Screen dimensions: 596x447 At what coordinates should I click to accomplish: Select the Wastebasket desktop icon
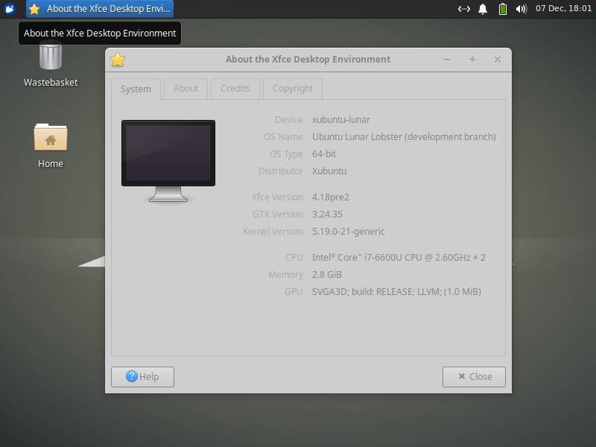click(x=51, y=63)
